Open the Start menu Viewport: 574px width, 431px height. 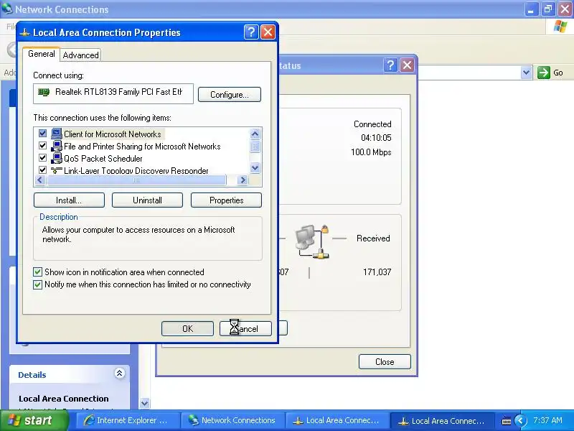(34, 420)
